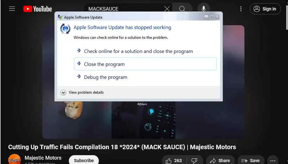Image resolution: width=288 pixels, height=164 pixels.
Task: Dislike the video with thumbs down
Action: [194, 161]
